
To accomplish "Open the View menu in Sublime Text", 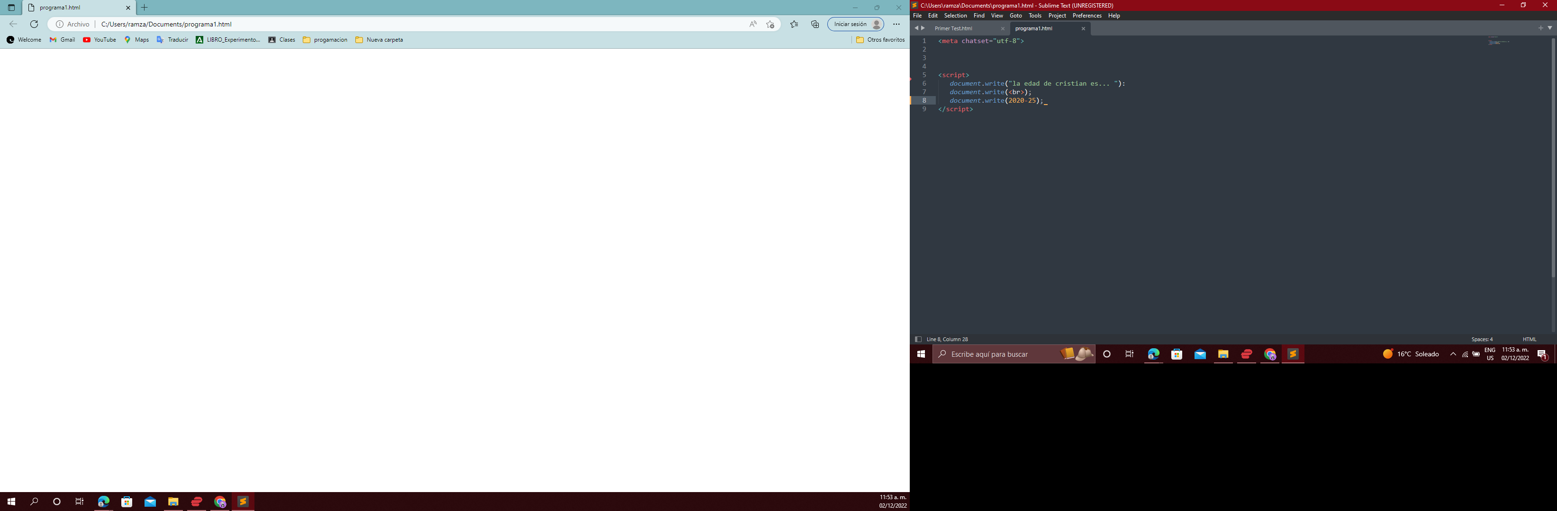I will 996,16.
